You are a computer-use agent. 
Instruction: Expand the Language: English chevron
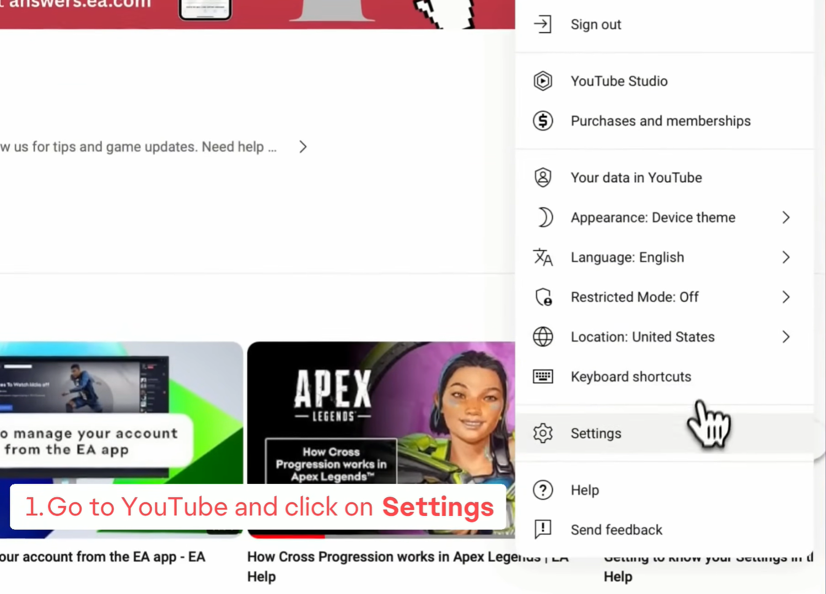[786, 257]
